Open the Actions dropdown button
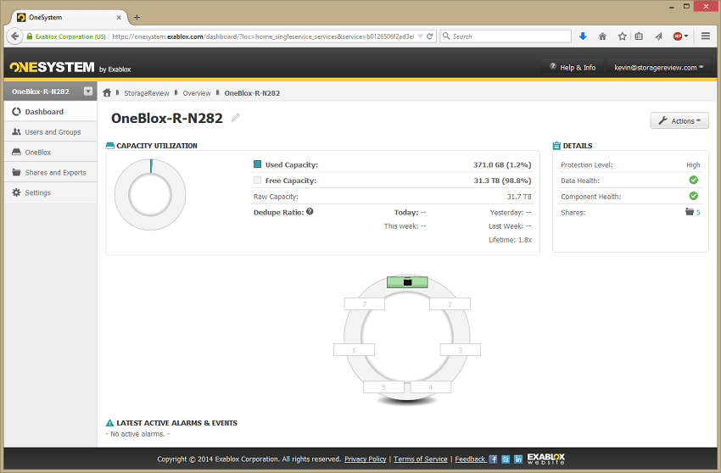Image resolution: width=721 pixels, height=473 pixels. (679, 121)
